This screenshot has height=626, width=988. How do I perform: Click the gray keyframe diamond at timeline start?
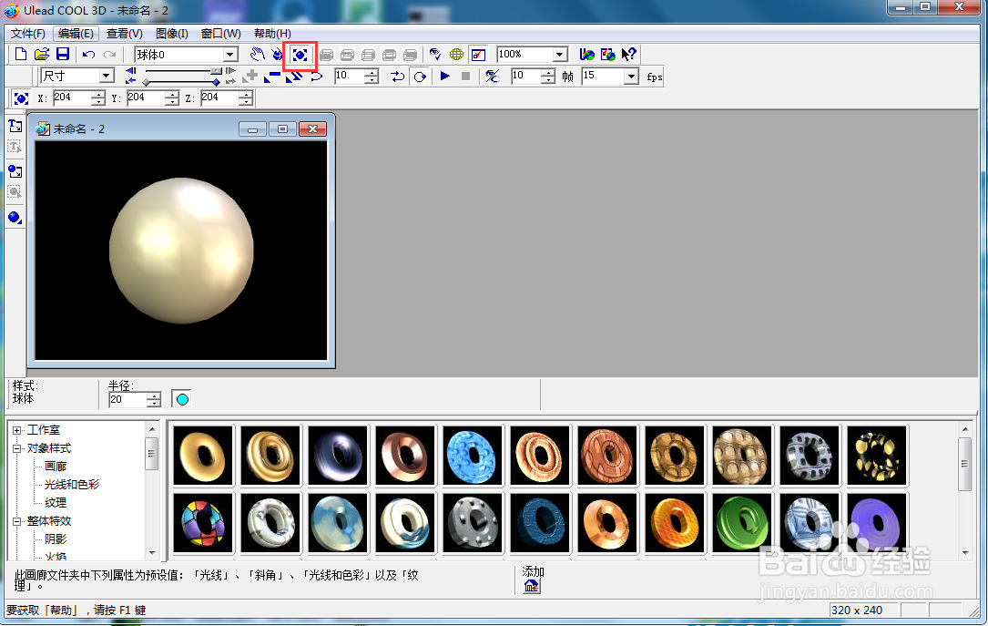click(147, 83)
